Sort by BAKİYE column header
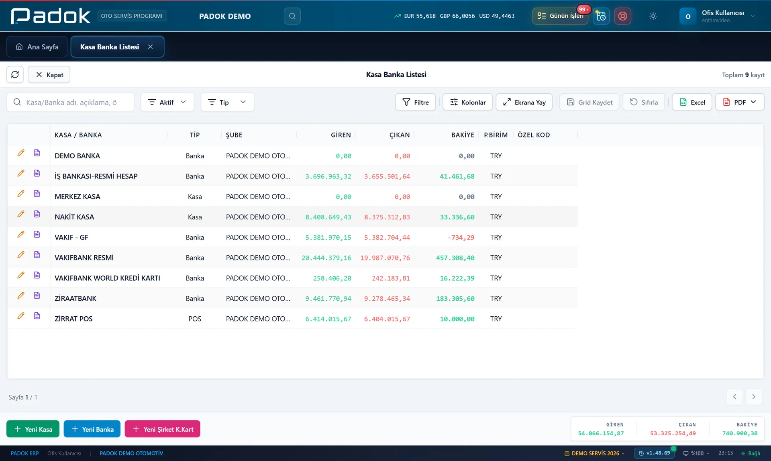The height and width of the screenshot is (461, 771). tap(462, 135)
